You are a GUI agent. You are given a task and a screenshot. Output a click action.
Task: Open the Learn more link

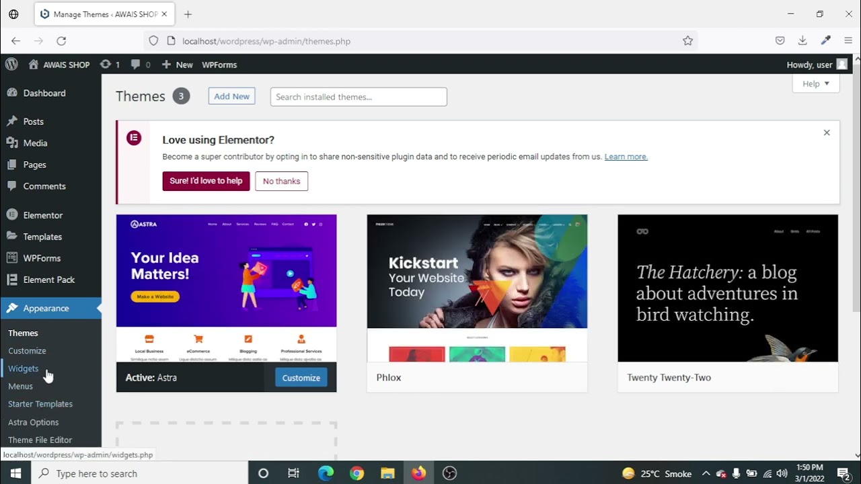tap(626, 157)
